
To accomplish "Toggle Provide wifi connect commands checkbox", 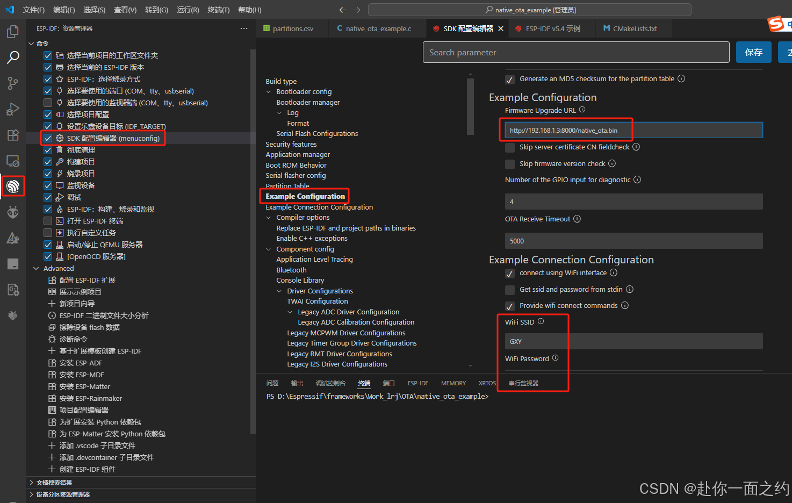I will (x=510, y=306).
